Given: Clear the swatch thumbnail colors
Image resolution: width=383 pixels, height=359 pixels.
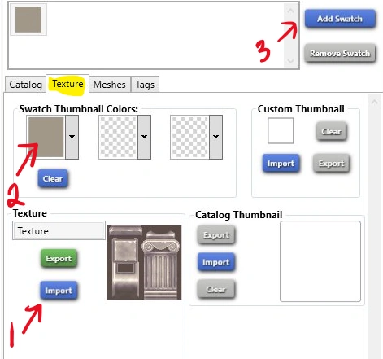Looking at the screenshot, I should 53,178.
